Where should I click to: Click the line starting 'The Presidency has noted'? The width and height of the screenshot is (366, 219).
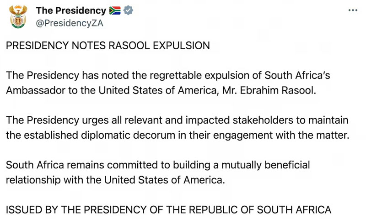coord(168,76)
